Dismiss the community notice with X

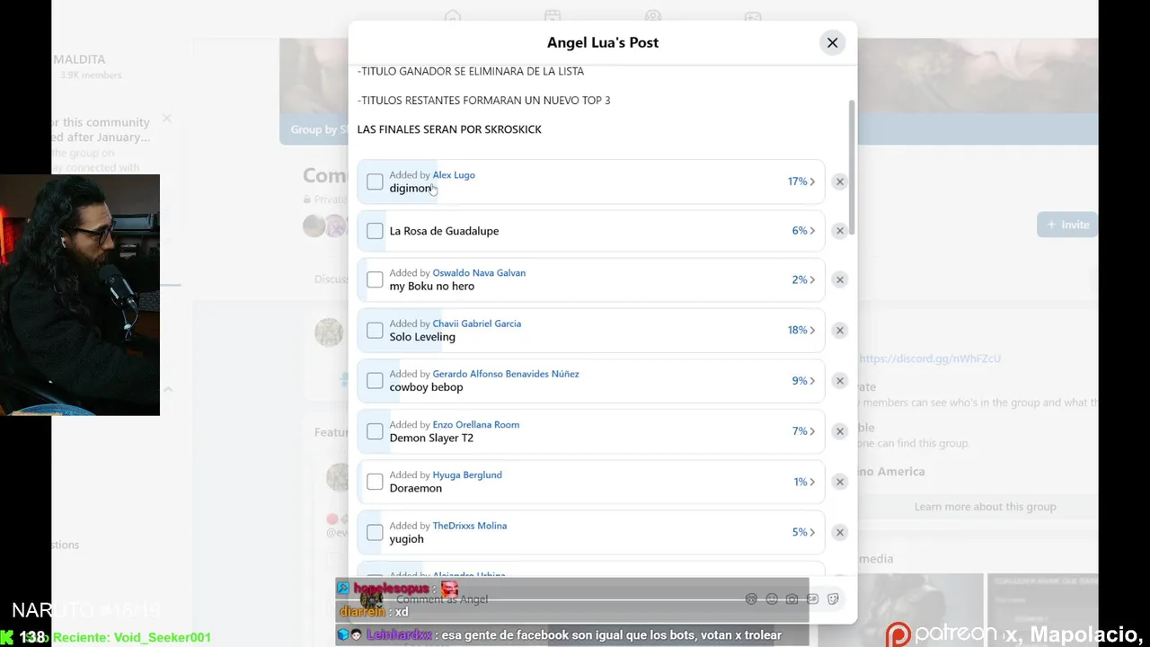(x=166, y=118)
